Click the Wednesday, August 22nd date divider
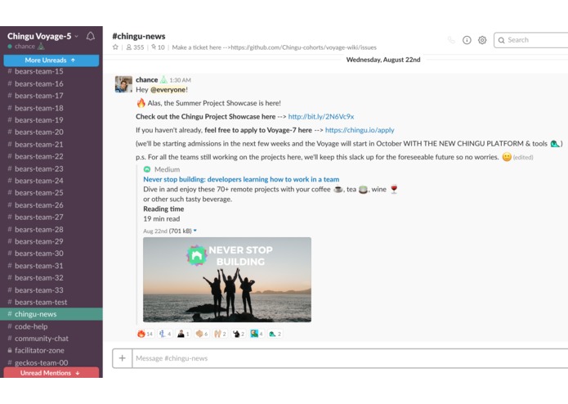Image resolution: width=568 pixels, height=404 pixels. coord(383,60)
